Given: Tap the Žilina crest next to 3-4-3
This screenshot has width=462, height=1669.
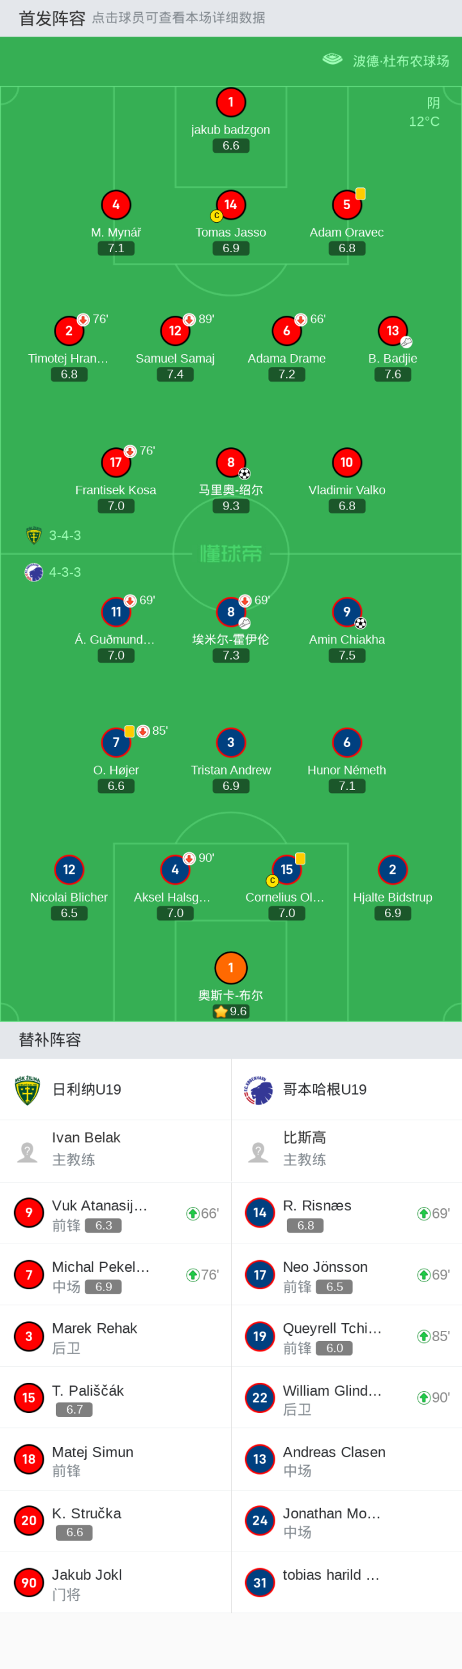Looking at the screenshot, I should (34, 535).
